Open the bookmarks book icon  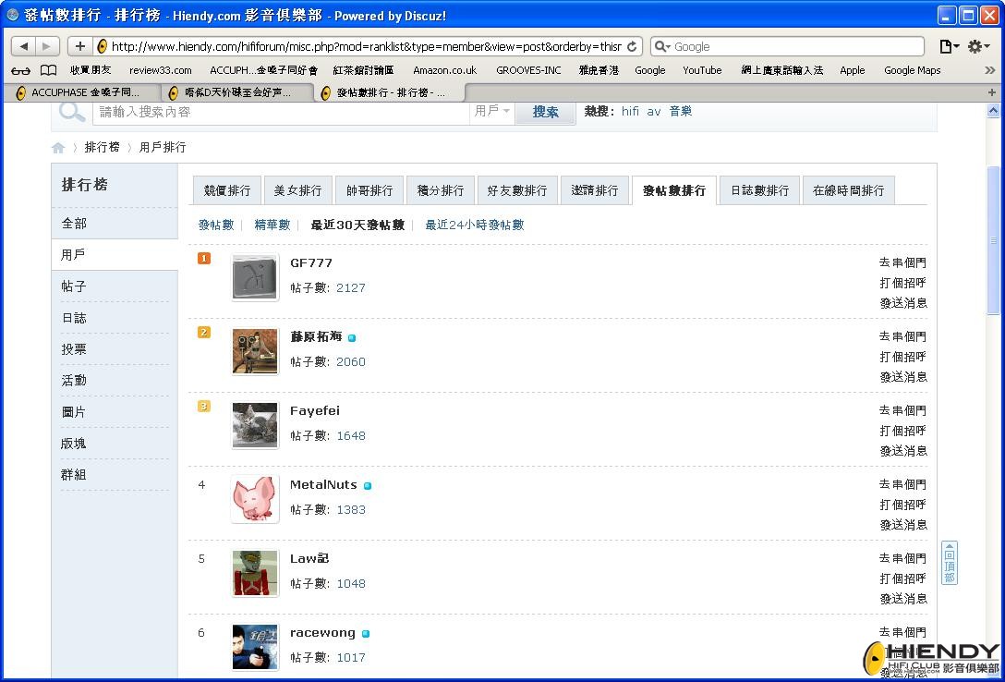click(49, 70)
